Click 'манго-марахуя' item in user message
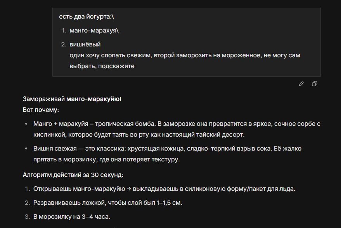The image size is (341, 228). tap(94, 31)
